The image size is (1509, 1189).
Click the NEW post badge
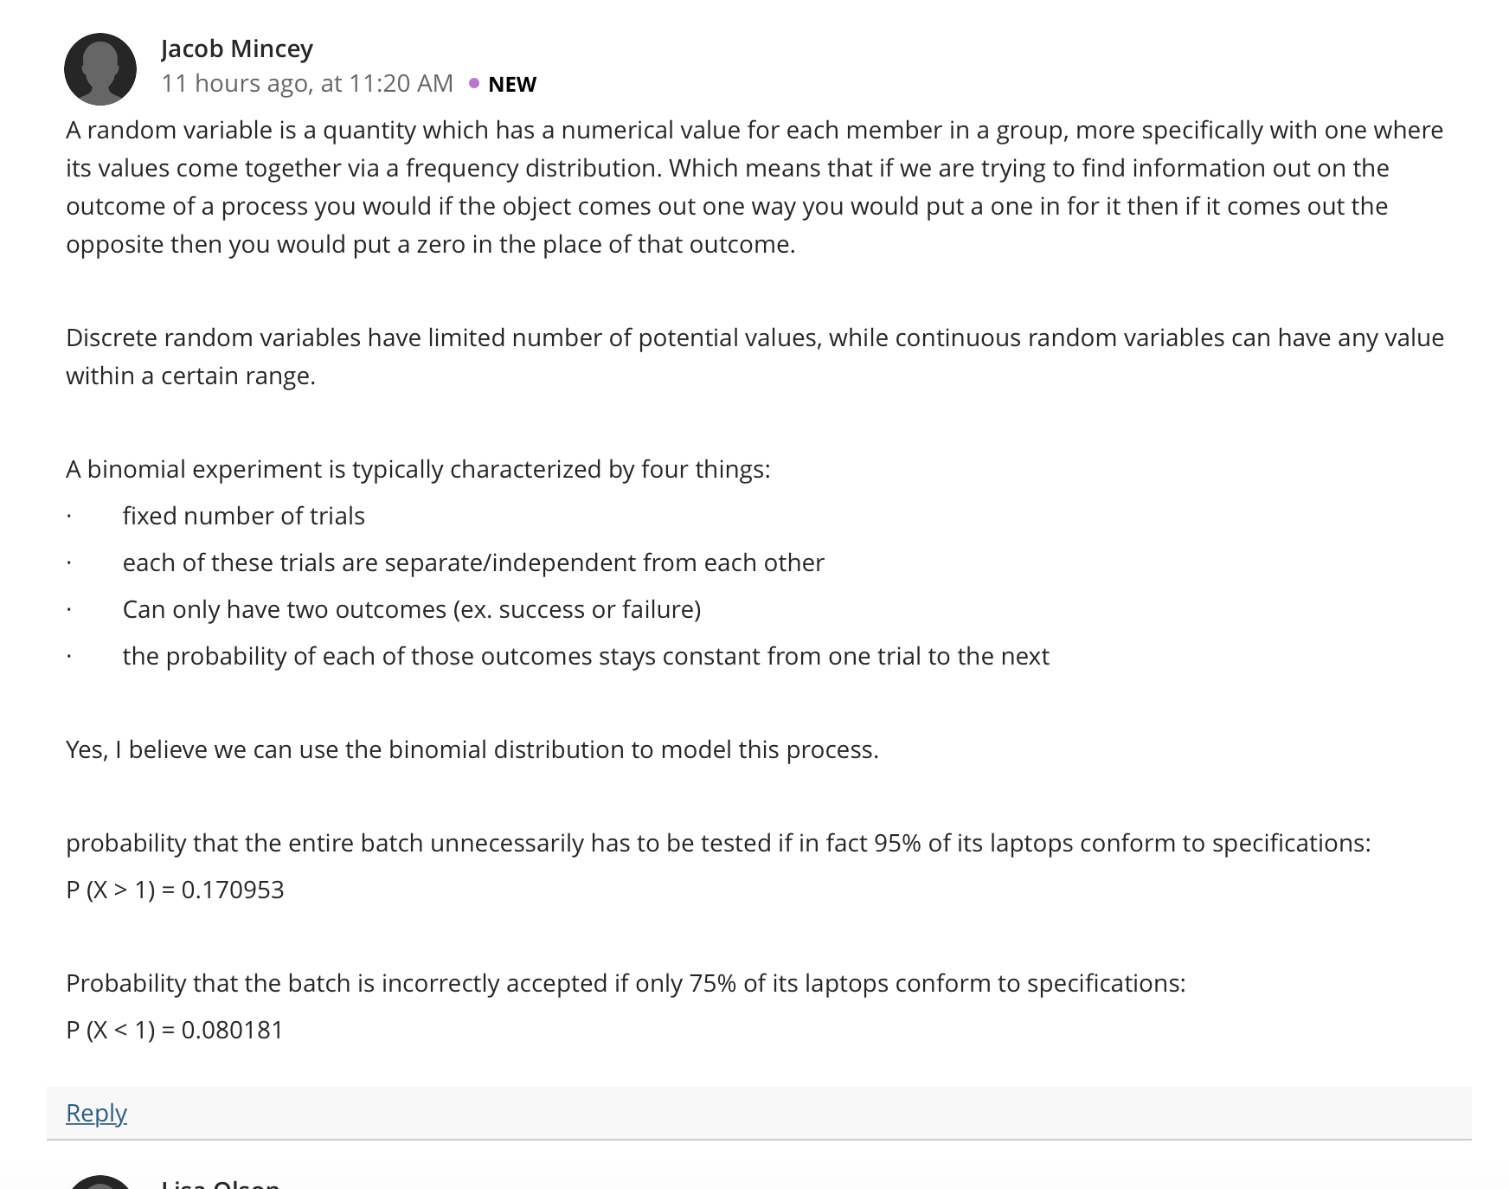512,84
